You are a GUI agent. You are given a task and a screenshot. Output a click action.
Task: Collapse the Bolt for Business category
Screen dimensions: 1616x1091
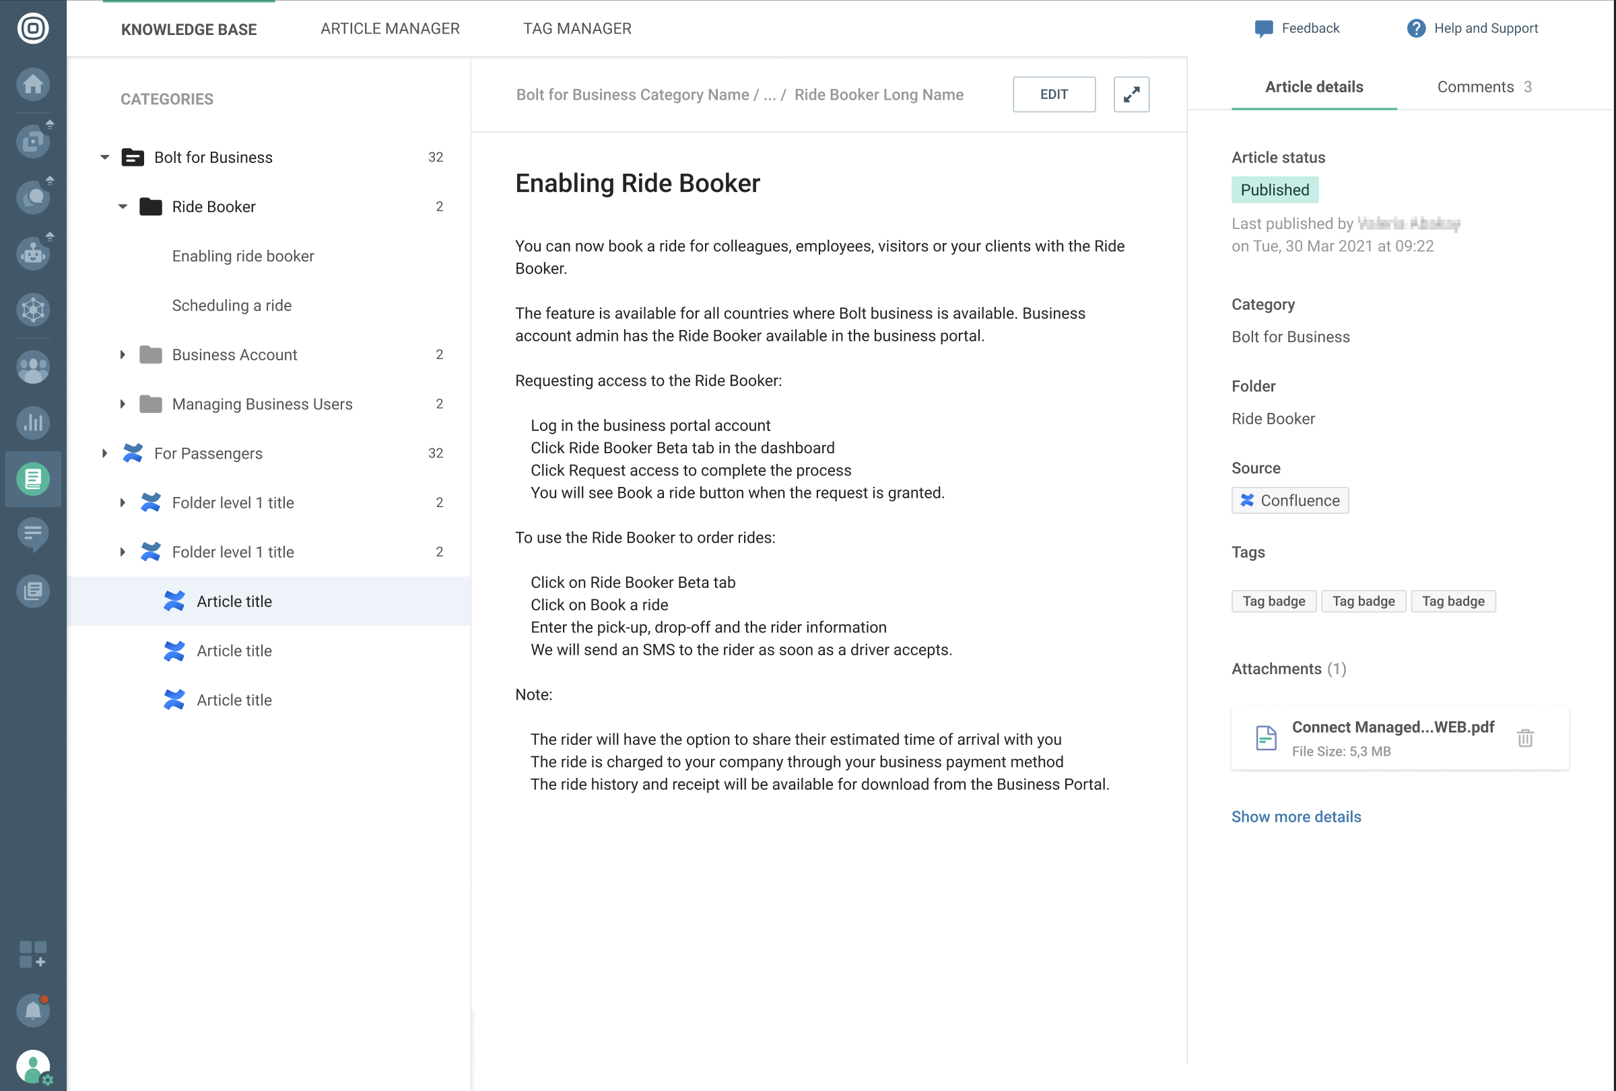tap(105, 157)
